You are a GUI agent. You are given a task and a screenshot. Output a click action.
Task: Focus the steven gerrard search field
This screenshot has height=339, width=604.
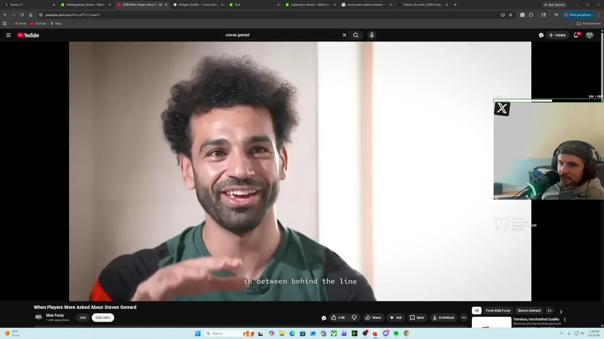click(x=282, y=35)
